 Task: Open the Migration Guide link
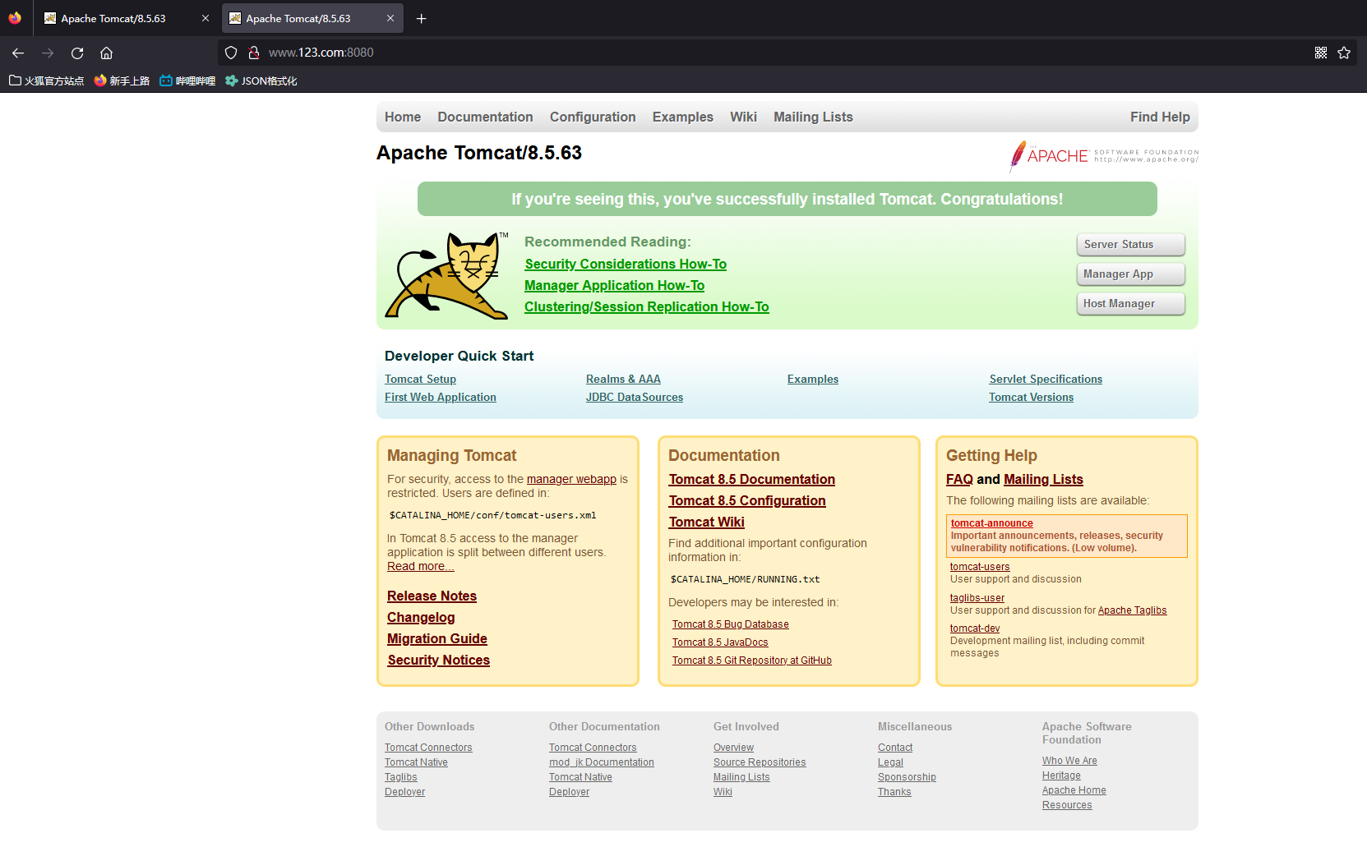(x=437, y=638)
